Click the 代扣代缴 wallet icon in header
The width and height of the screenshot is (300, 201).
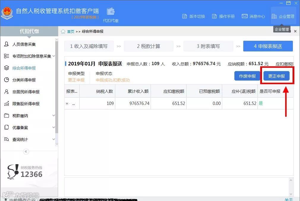tap(110, 12)
